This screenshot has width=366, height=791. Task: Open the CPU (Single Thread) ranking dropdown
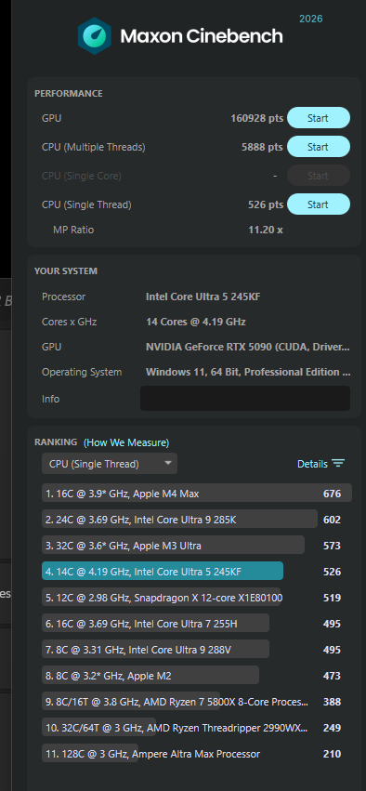(x=110, y=464)
